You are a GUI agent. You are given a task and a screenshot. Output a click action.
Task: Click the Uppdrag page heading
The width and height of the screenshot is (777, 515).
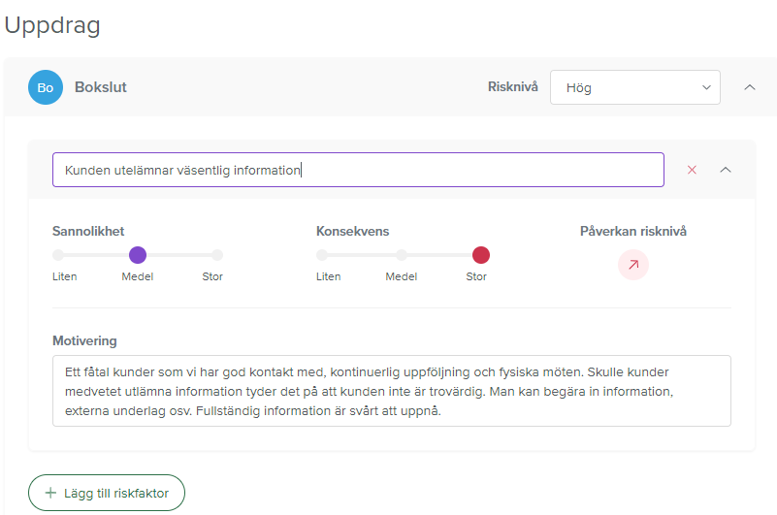(52, 25)
